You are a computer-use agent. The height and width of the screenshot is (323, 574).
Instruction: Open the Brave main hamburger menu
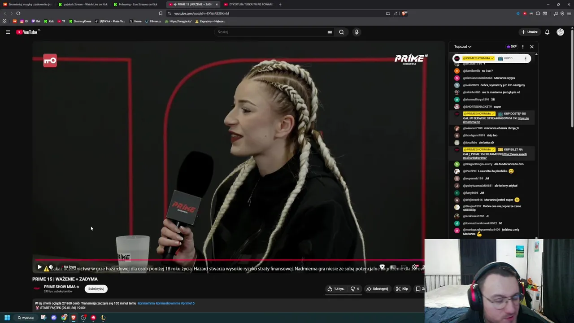click(569, 13)
